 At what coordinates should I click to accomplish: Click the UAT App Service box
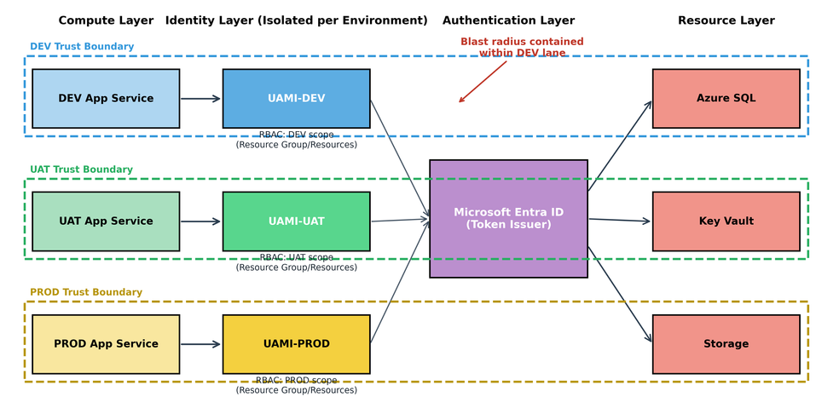click(x=106, y=221)
